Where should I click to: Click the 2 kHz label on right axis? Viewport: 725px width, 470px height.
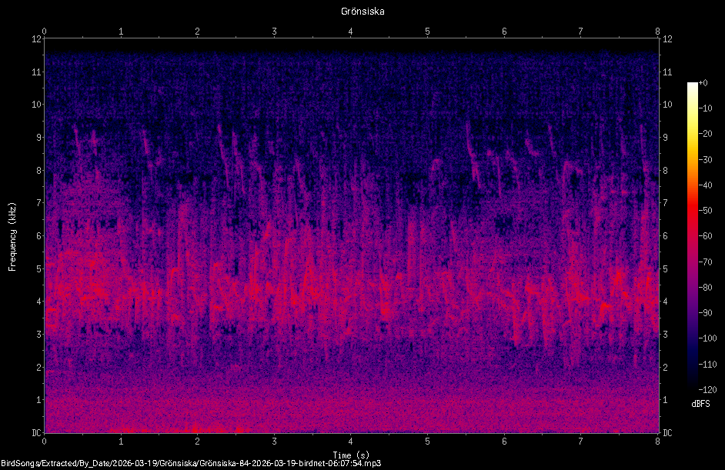[x=666, y=367]
